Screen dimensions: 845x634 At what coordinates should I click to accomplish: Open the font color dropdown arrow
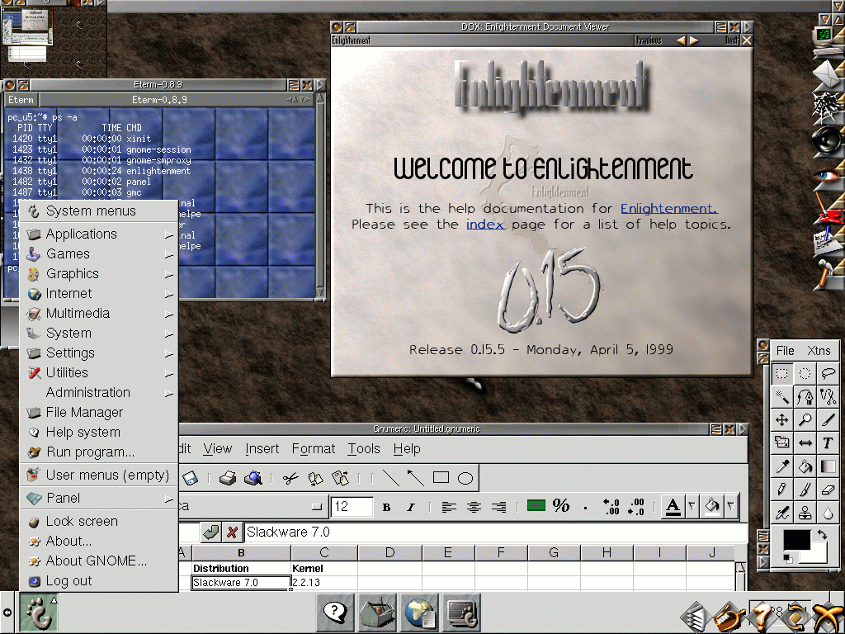pyautogui.click(x=692, y=506)
